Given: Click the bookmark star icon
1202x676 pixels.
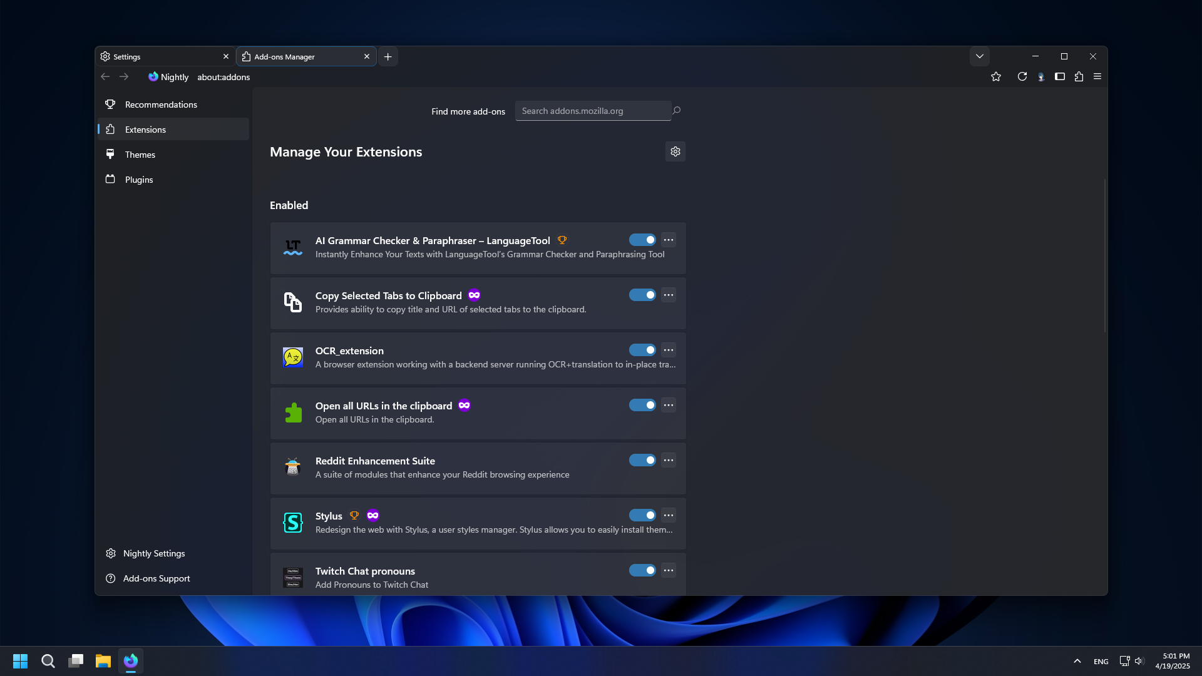Looking at the screenshot, I should [996, 76].
